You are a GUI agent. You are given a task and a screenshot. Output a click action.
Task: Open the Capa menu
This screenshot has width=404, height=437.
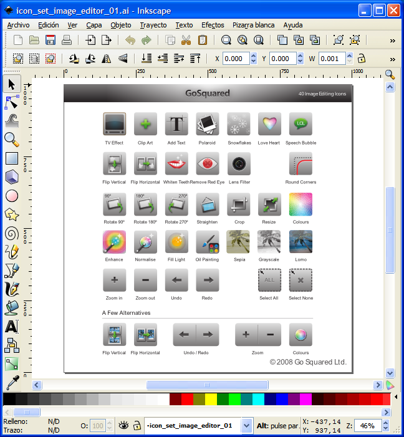(94, 25)
